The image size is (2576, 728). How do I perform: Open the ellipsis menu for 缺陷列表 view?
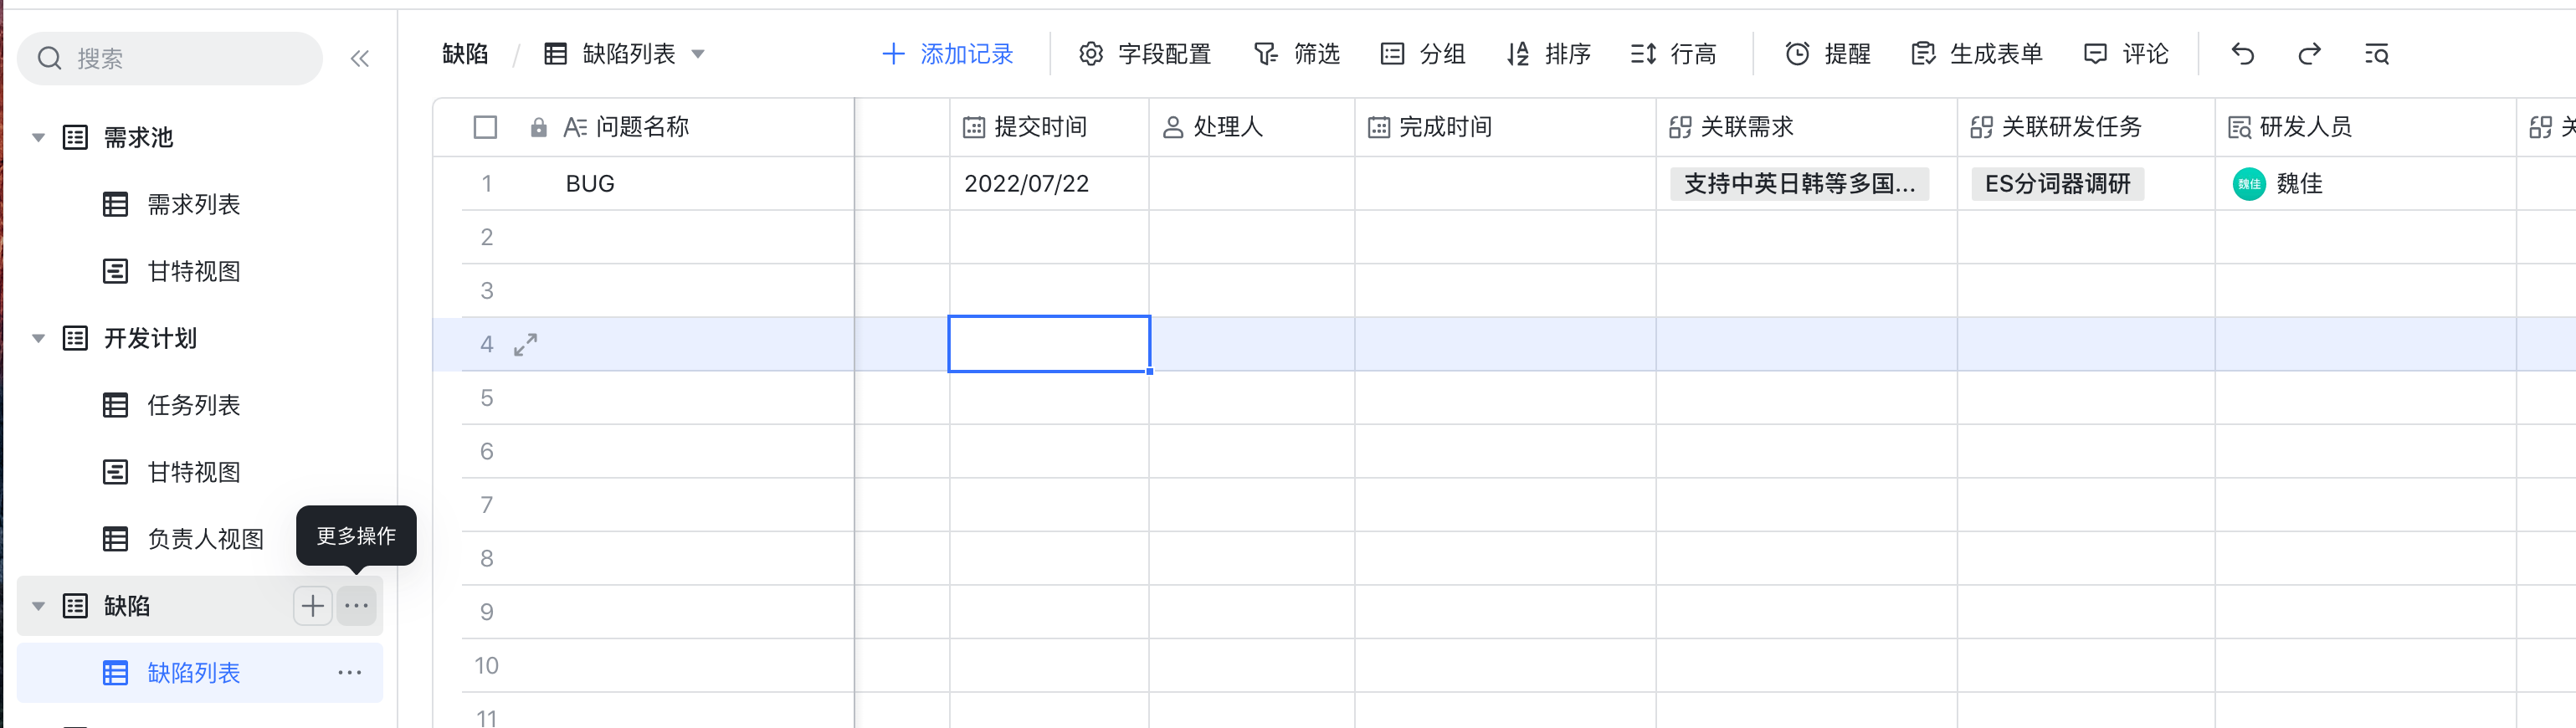350,673
